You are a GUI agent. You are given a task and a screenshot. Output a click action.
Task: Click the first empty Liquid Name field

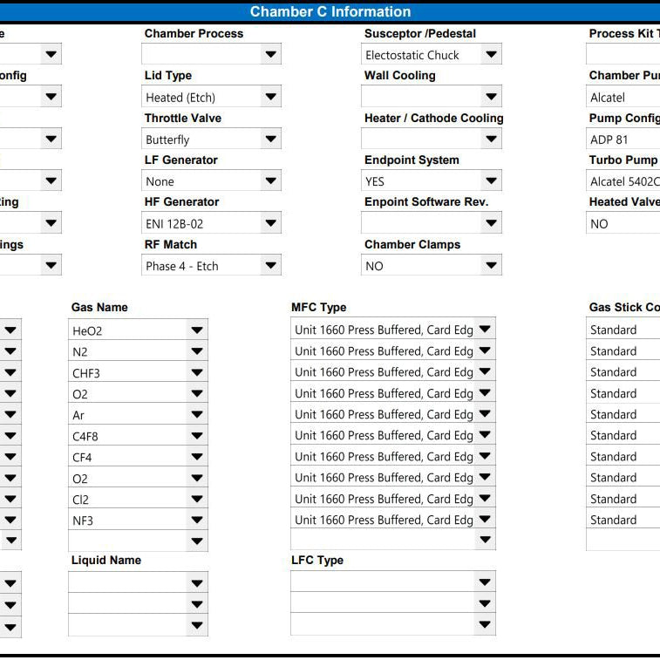(138, 583)
